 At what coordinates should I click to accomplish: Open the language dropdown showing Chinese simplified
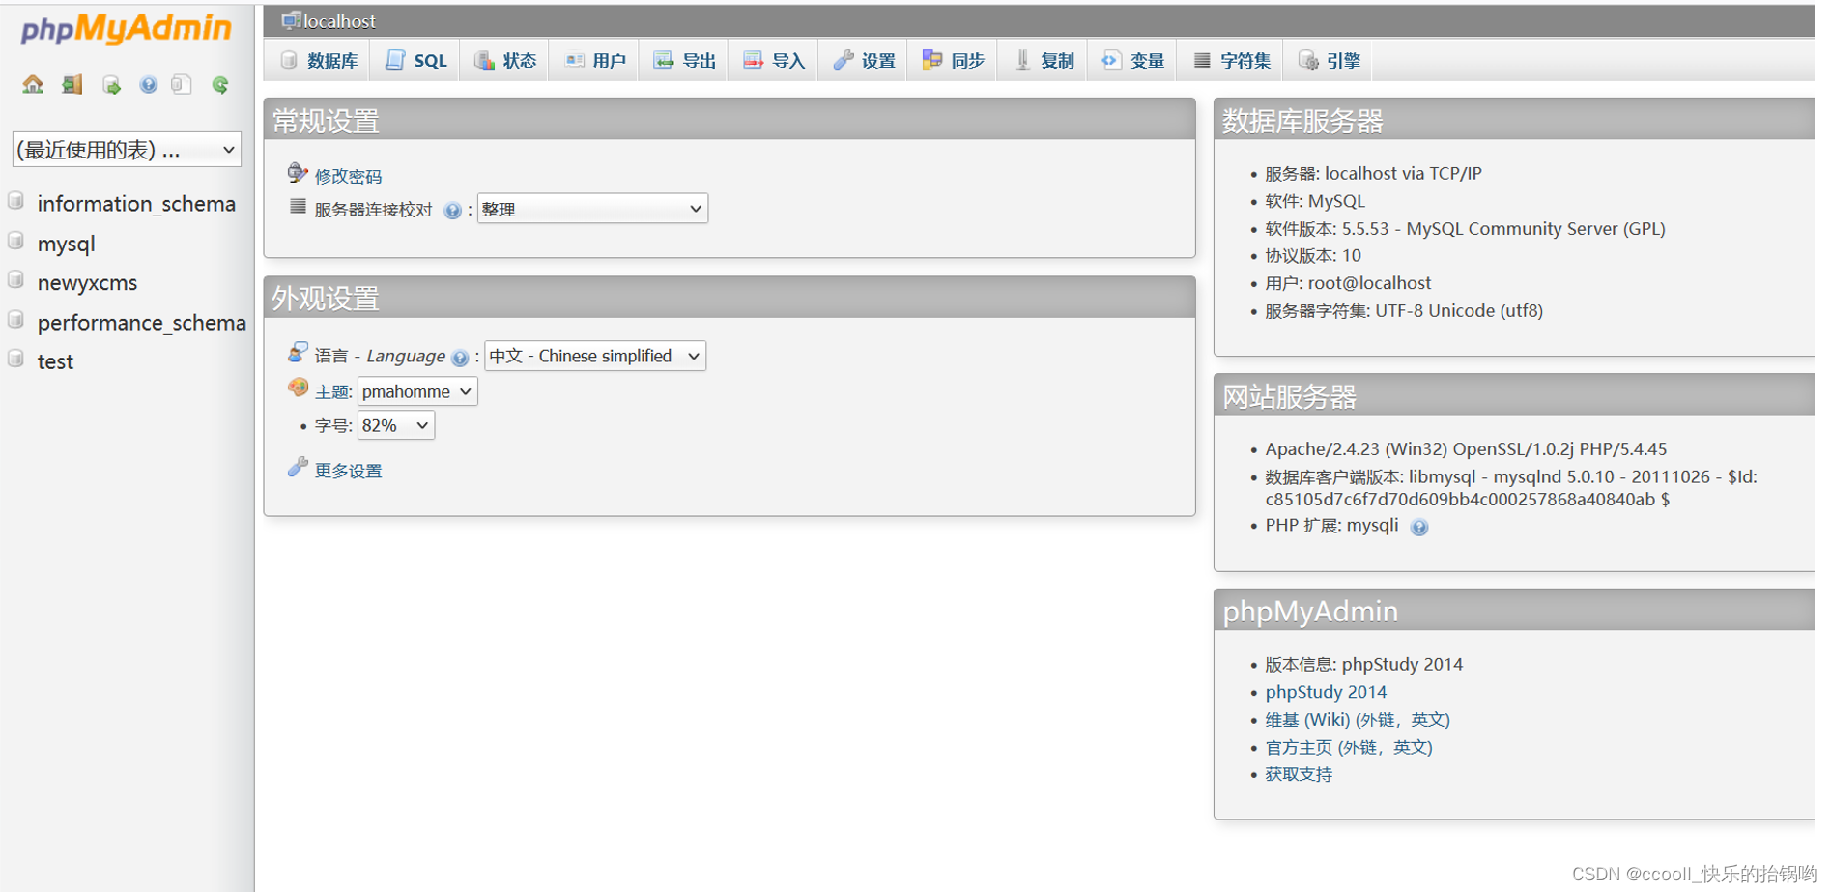point(594,356)
